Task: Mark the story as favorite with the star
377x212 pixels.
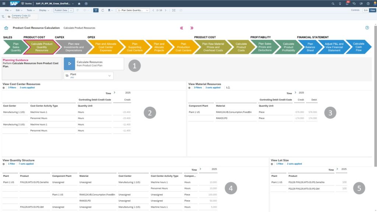Action: tap(79, 3)
